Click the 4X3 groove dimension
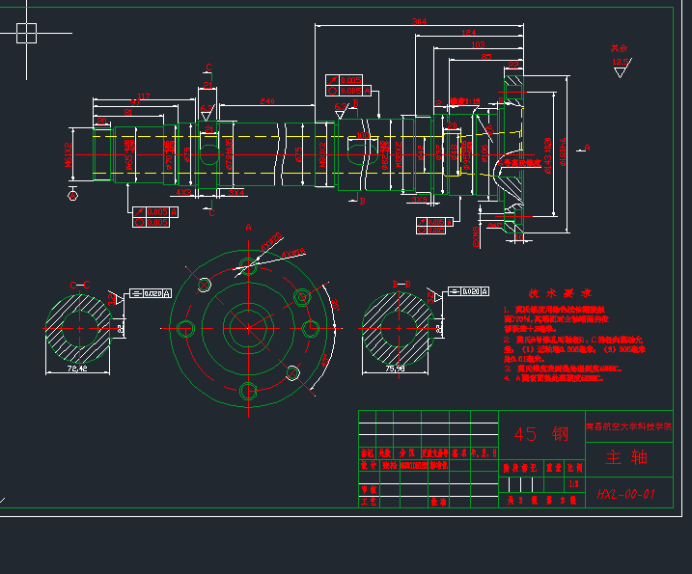Viewport: 692px width, 574px height. 183,192
